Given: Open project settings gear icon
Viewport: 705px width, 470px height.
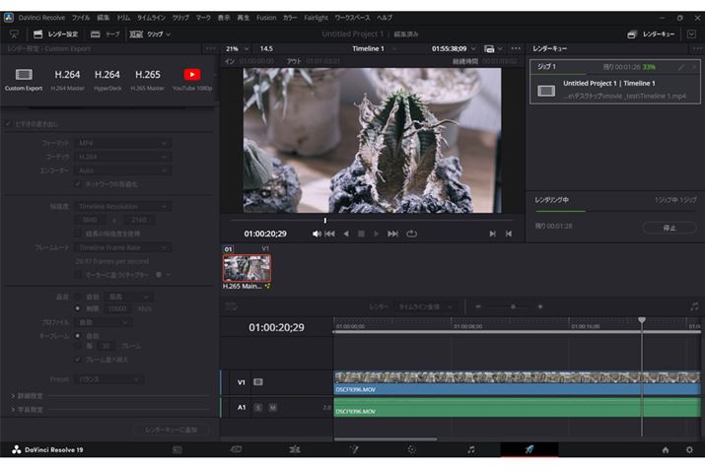Looking at the screenshot, I should [x=689, y=449].
